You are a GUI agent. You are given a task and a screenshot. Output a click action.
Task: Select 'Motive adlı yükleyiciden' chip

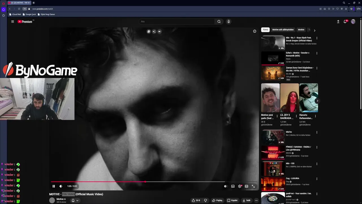283,29
